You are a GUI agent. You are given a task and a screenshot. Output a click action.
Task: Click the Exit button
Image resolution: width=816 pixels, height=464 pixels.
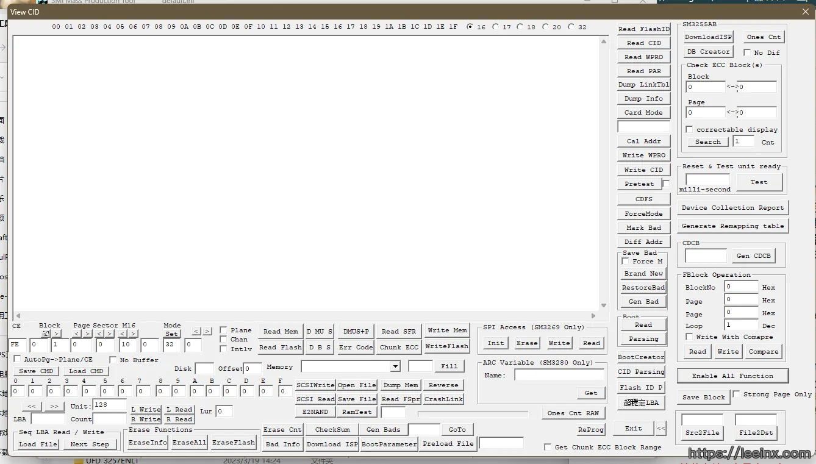pyautogui.click(x=634, y=428)
